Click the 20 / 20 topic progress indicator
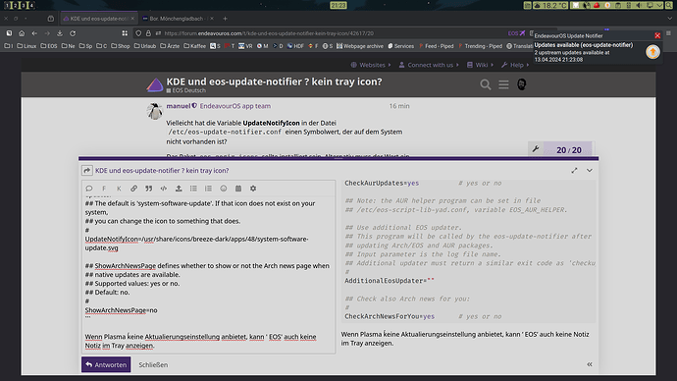This screenshot has width=677, height=381. click(x=568, y=150)
